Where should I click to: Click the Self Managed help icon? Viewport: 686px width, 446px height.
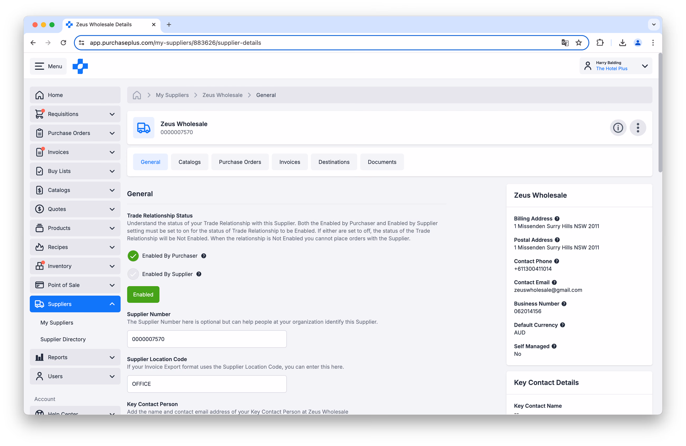554,346
